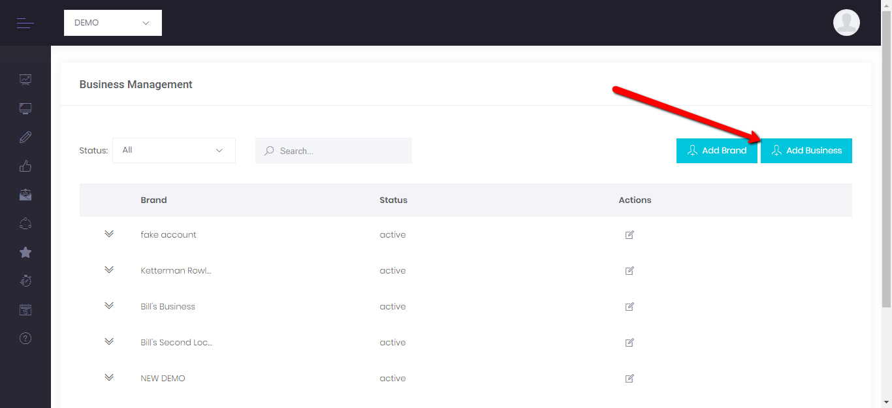Open the hamburger menu in top bar
This screenshot has width=892, height=408.
coord(25,24)
